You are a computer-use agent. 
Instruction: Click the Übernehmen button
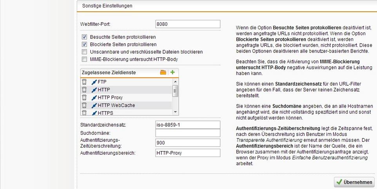pos(354,182)
